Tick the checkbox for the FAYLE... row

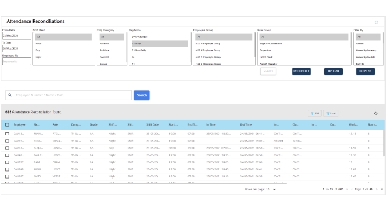(x=7, y=155)
